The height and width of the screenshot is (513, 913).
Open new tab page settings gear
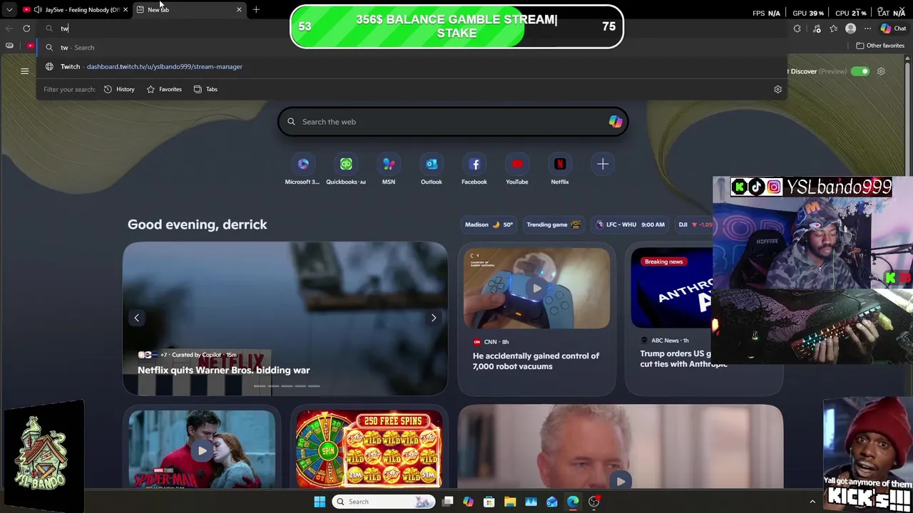coord(881,71)
